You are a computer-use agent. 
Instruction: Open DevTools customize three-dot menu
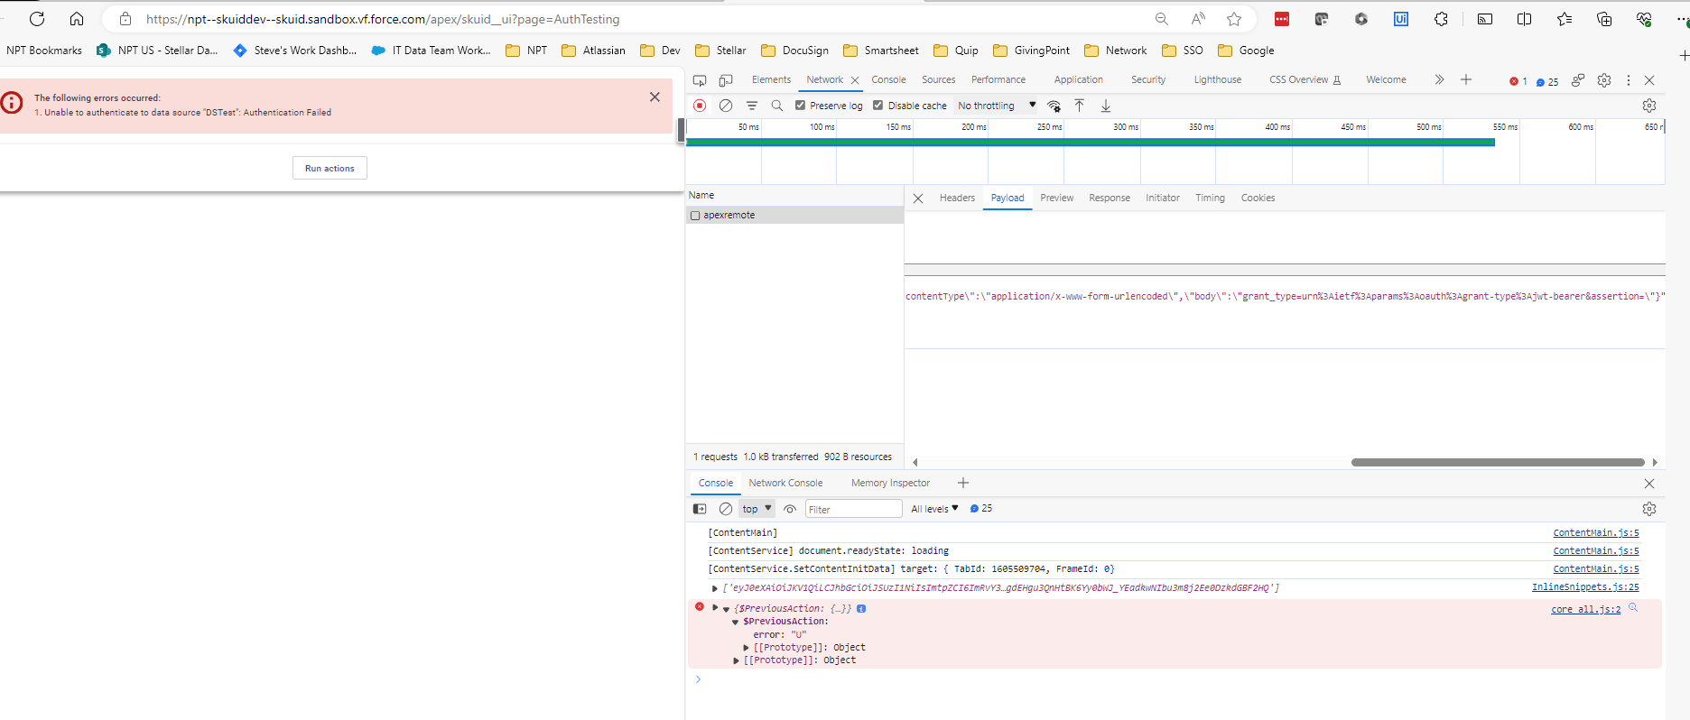coord(1629,80)
